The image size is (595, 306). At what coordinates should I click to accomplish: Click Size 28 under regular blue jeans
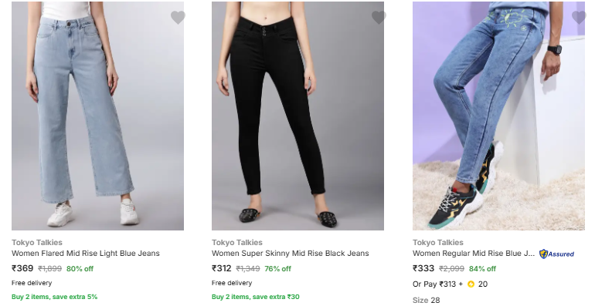click(x=426, y=301)
